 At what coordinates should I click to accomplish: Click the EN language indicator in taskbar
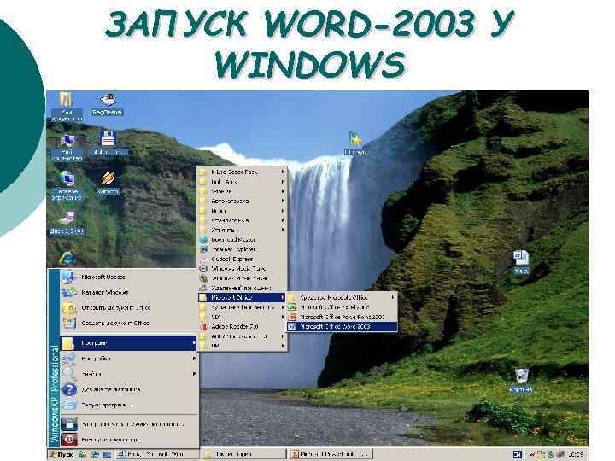518,455
